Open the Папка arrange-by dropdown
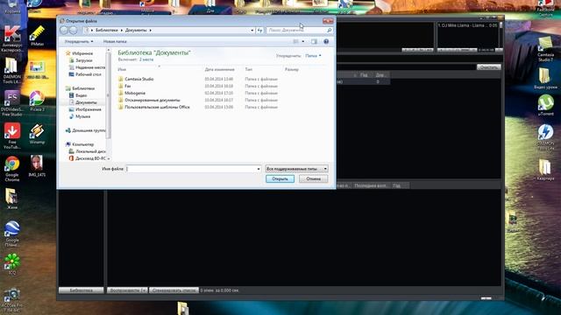The image size is (561, 315). (314, 56)
